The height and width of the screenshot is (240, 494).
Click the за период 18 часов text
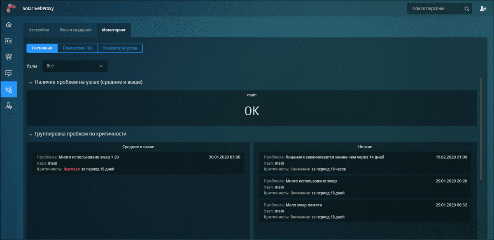click(329, 169)
